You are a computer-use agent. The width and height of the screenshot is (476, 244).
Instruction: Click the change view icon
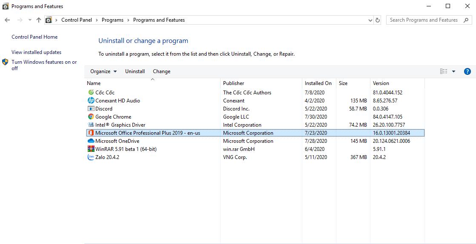(444, 71)
